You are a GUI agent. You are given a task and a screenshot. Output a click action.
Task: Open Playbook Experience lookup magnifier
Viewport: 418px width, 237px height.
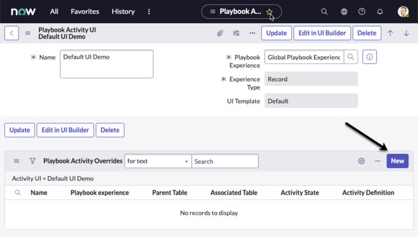click(x=351, y=57)
